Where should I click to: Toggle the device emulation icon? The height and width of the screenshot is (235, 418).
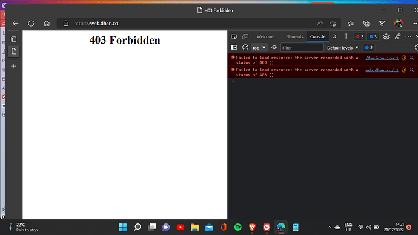(245, 36)
